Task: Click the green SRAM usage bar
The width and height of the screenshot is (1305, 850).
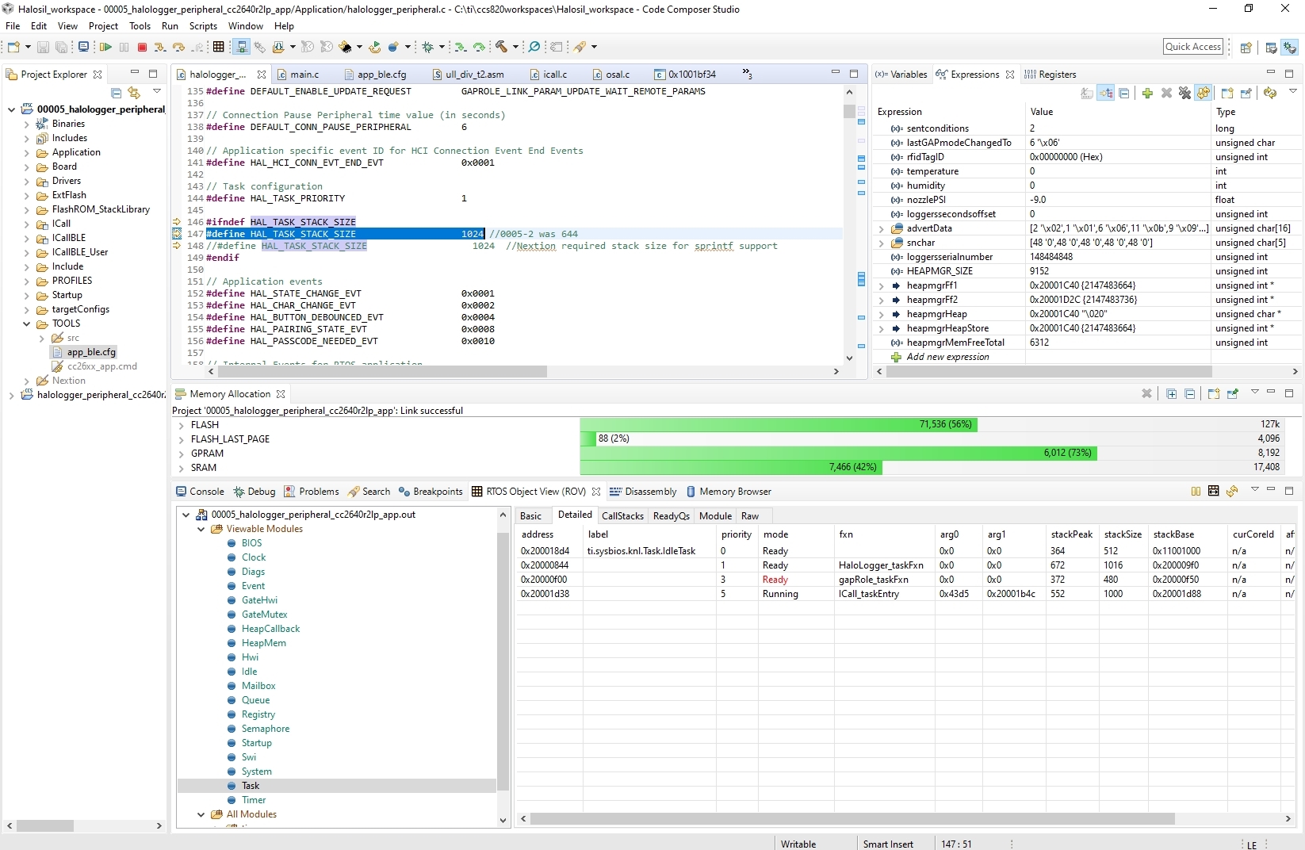Action: pos(730,468)
